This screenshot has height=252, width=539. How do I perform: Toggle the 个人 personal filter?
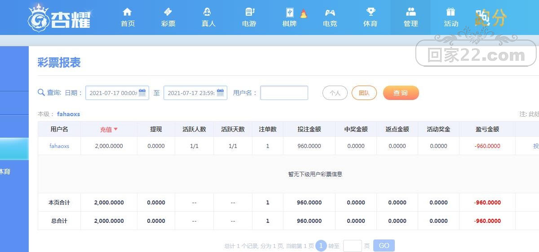pyautogui.click(x=335, y=93)
